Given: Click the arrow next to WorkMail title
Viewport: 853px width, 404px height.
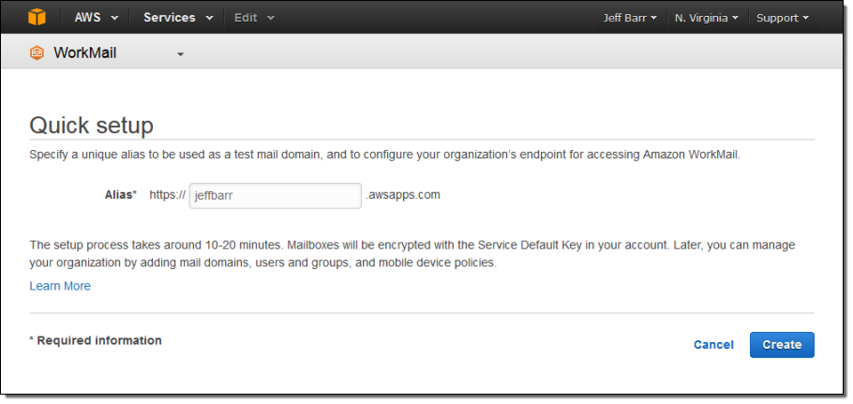Looking at the screenshot, I should coord(180,54).
